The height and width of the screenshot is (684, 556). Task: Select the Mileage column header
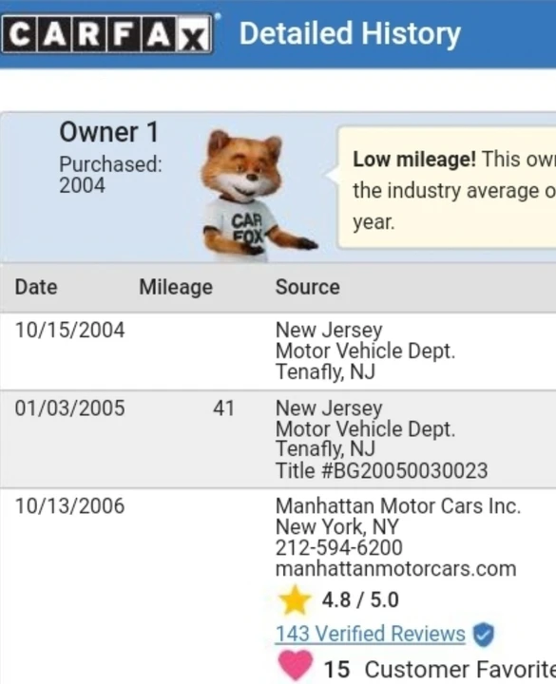pyautogui.click(x=176, y=288)
